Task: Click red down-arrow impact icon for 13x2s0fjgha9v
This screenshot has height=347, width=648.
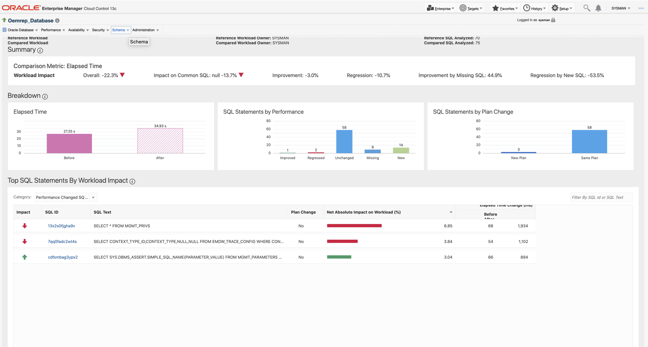Action: click(x=24, y=226)
